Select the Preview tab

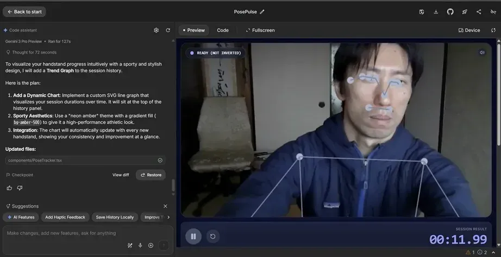pyautogui.click(x=193, y=30)
